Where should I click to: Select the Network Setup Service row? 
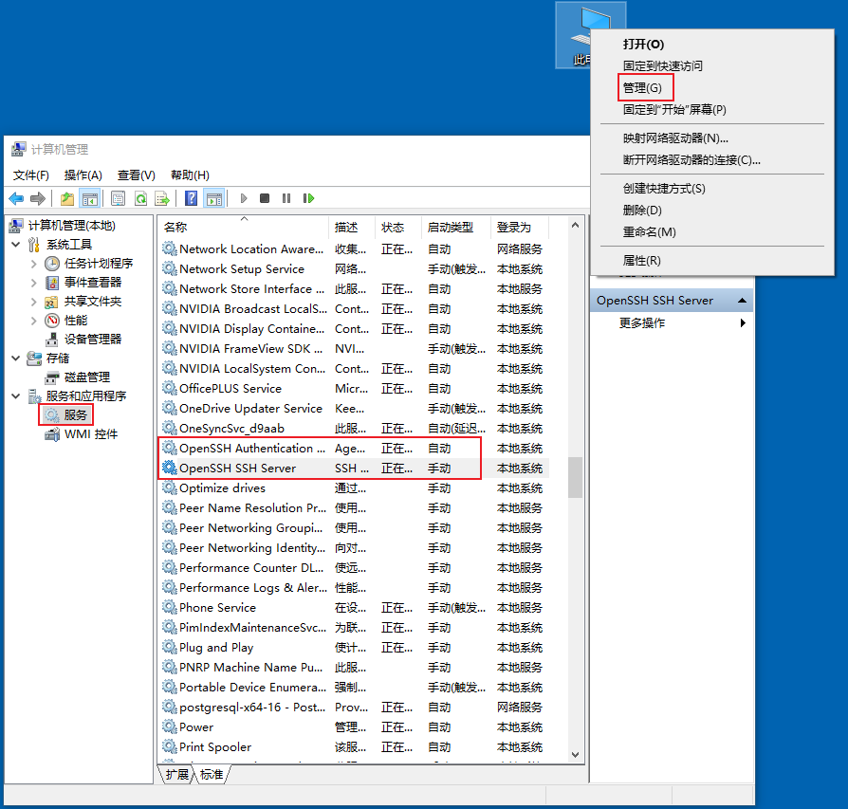coord(354,268)
